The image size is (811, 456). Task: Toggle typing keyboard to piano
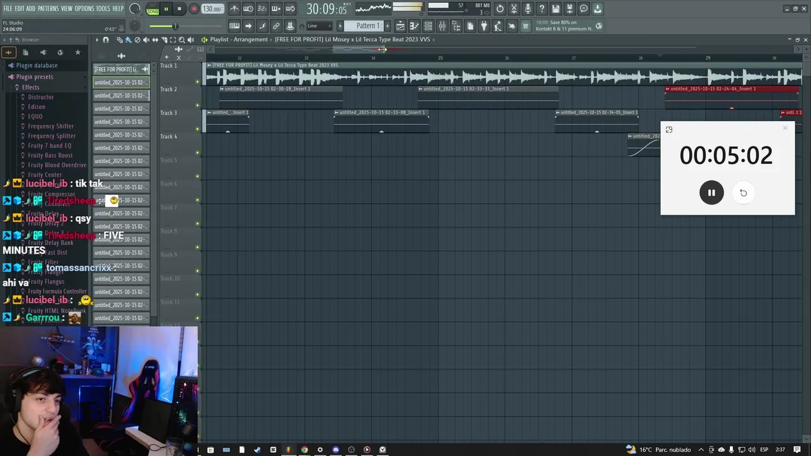tap(234, 26)
